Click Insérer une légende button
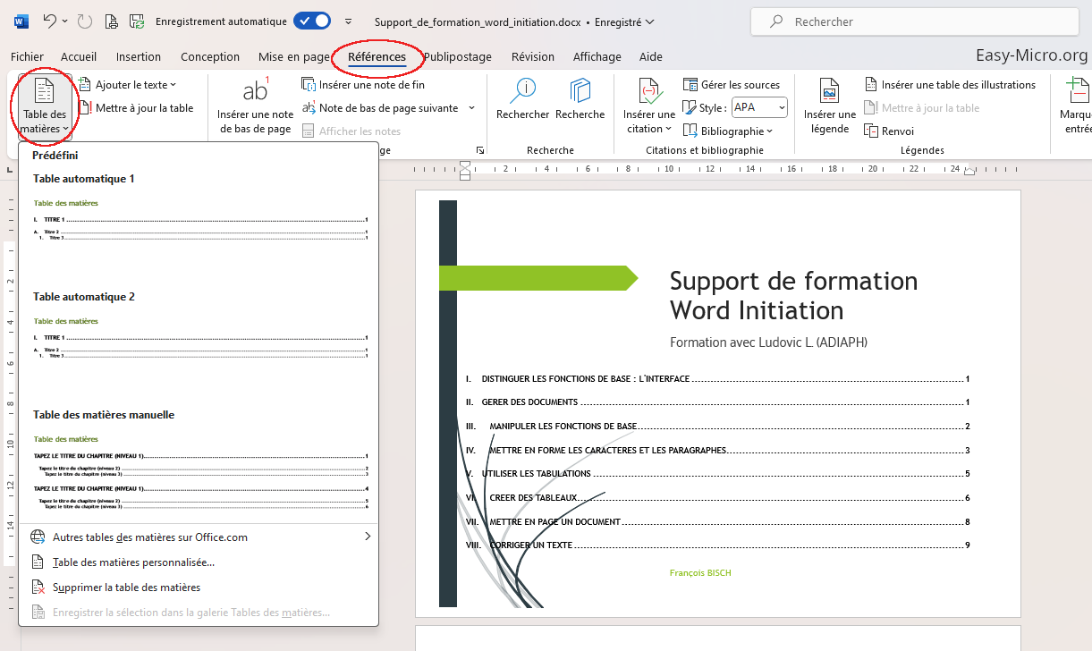Screen dimensions: 1092x651 point(830,106)
